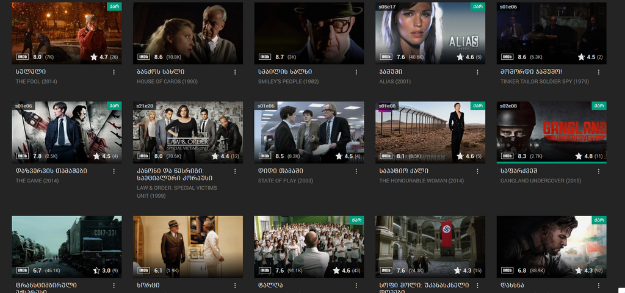Open the three-dot menu for Alias
This screenshot has width=625, height=293.
click(x=477, y=72)
